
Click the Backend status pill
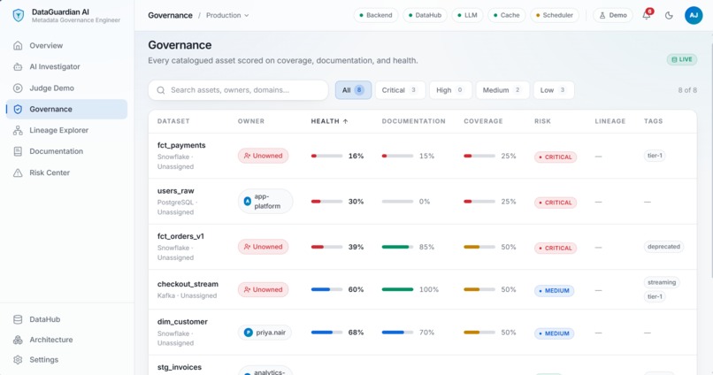click(x=376, y=15)
